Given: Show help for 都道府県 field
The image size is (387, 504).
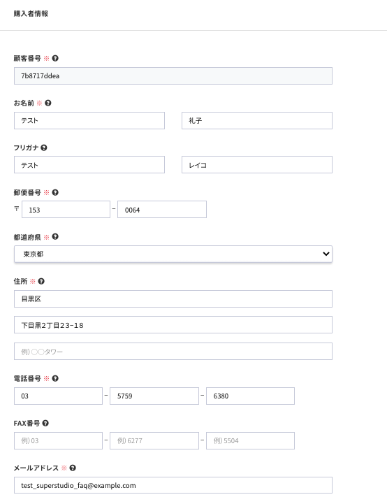Looking at the screenshot, I should (x=55, y=236).
